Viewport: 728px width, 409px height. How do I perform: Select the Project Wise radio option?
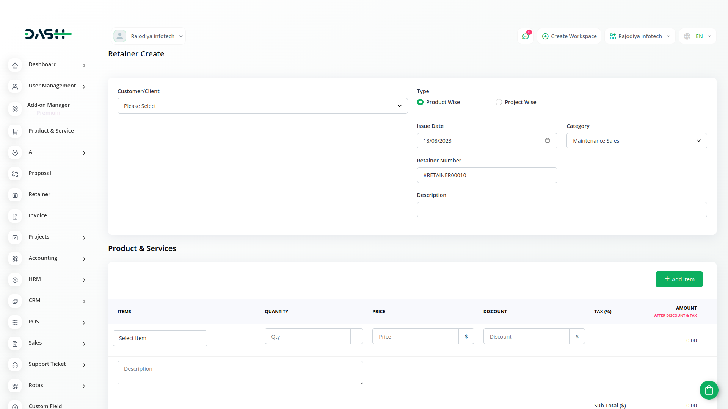[x=499, y=102]
